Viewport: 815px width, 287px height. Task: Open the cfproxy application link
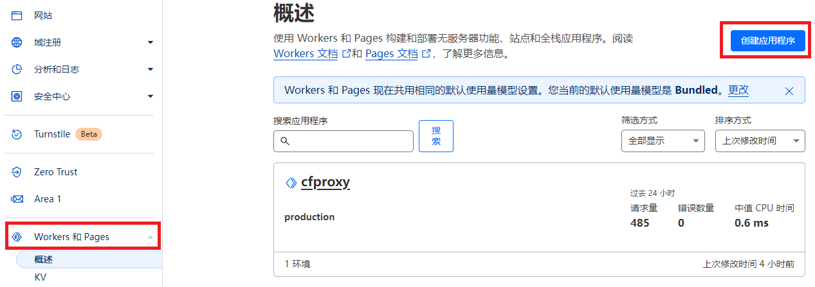(x=325, y=182)
